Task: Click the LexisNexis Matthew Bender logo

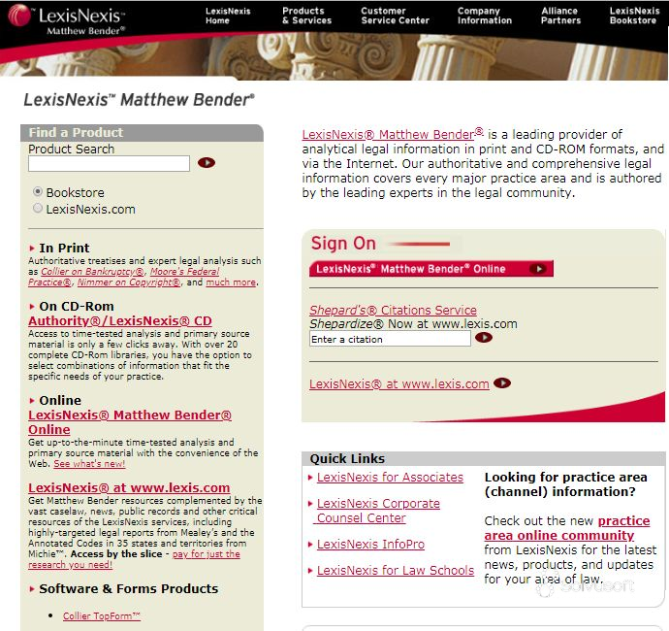Action: pyautogui.click(x=67, y=19)
